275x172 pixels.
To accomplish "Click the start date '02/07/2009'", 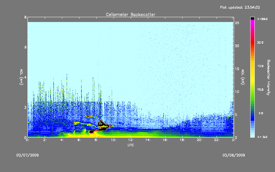I will (27, 155).
